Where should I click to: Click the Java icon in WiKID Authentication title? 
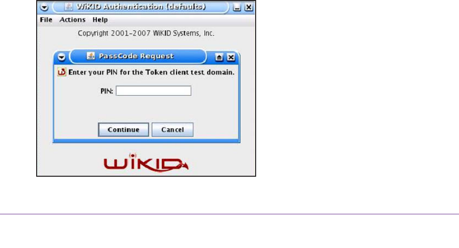pos(68,6)
